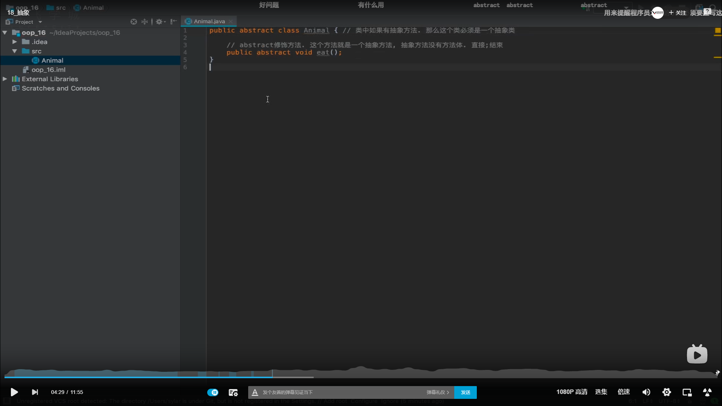
Task: Toggle fullscreen mode icon
Action: (x=707, y=392)
